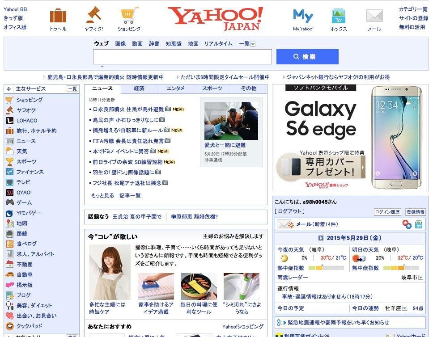The image size is (433, 337).
Task: Switch to the スポーツ news tab
Action: pos(212,88)
